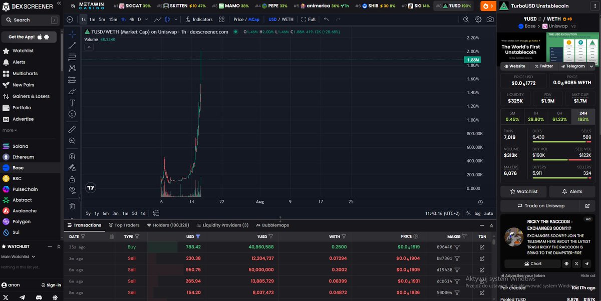This screenshot has height=301, width=601.
Task: Open transaction link for maker 696A46
Action: (482, 247)
